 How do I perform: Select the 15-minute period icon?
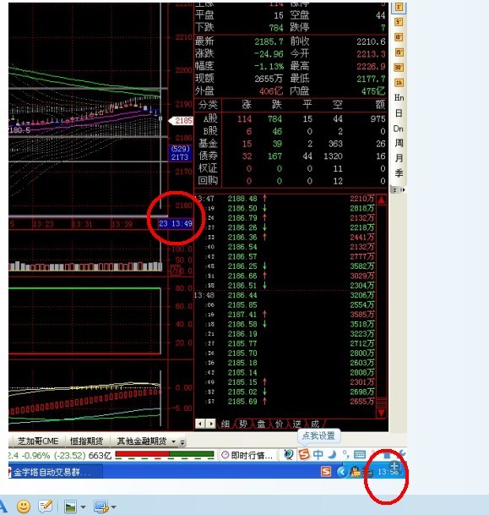point(399,52)
